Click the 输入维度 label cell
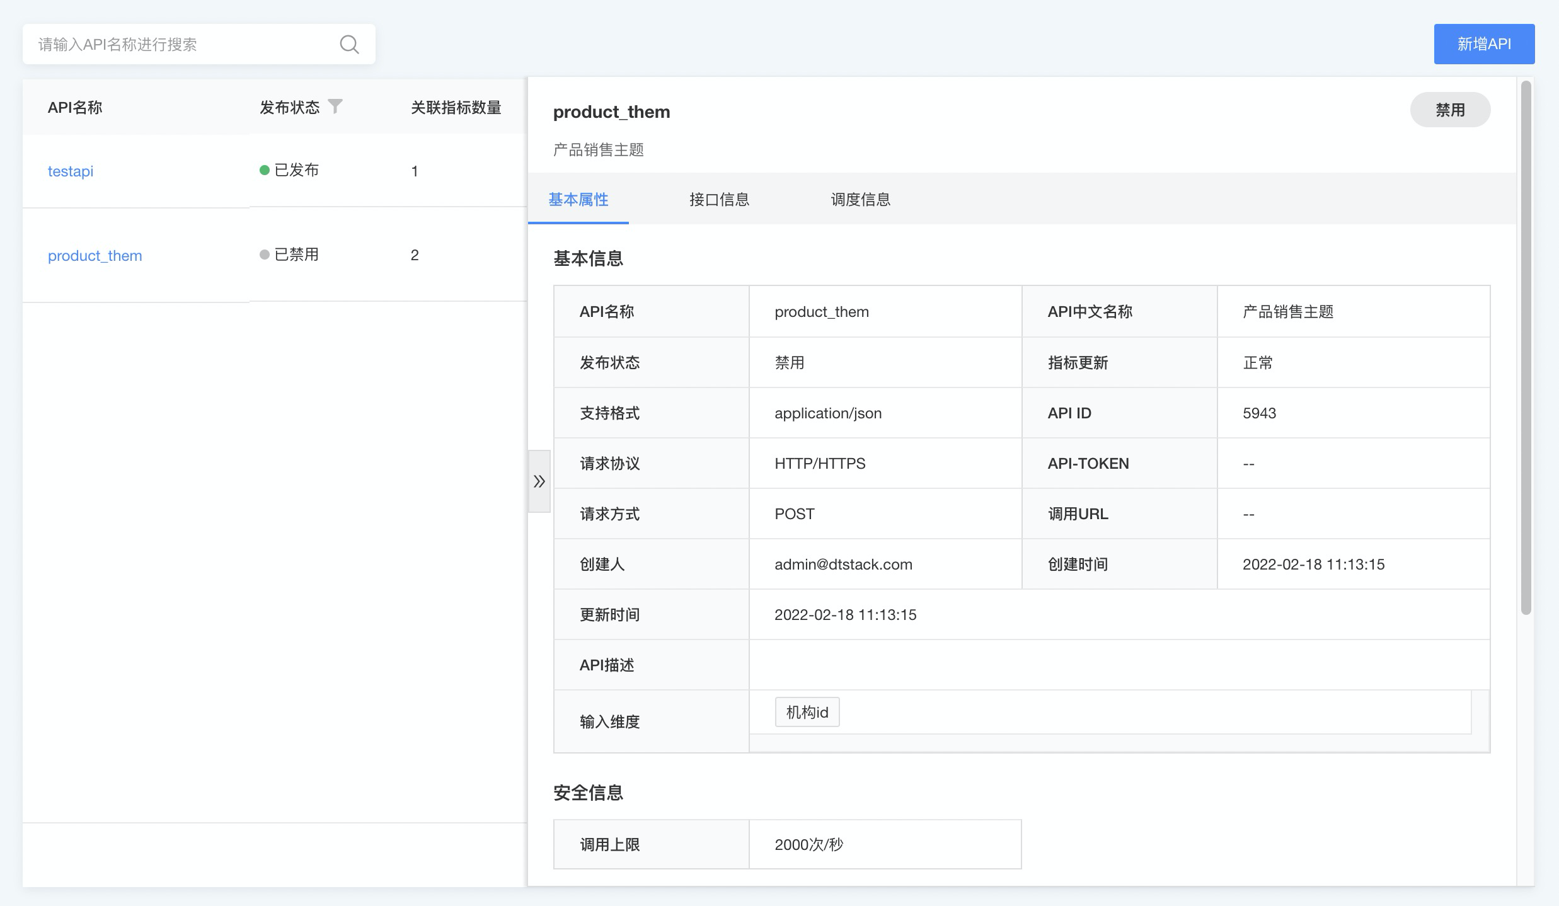This screenshot has width=1559, height=906. coord(651,721)
